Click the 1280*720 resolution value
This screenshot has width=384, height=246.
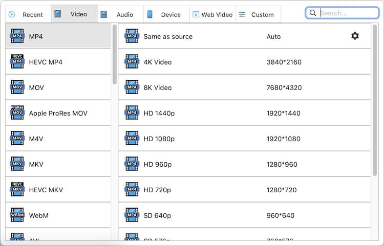(x=282, y=190)
